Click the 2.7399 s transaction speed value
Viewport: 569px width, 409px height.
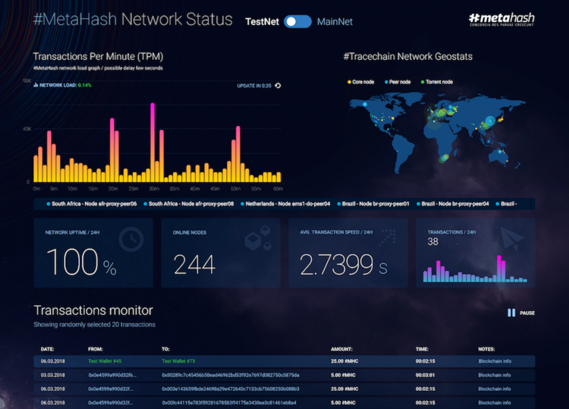[344, 264]
